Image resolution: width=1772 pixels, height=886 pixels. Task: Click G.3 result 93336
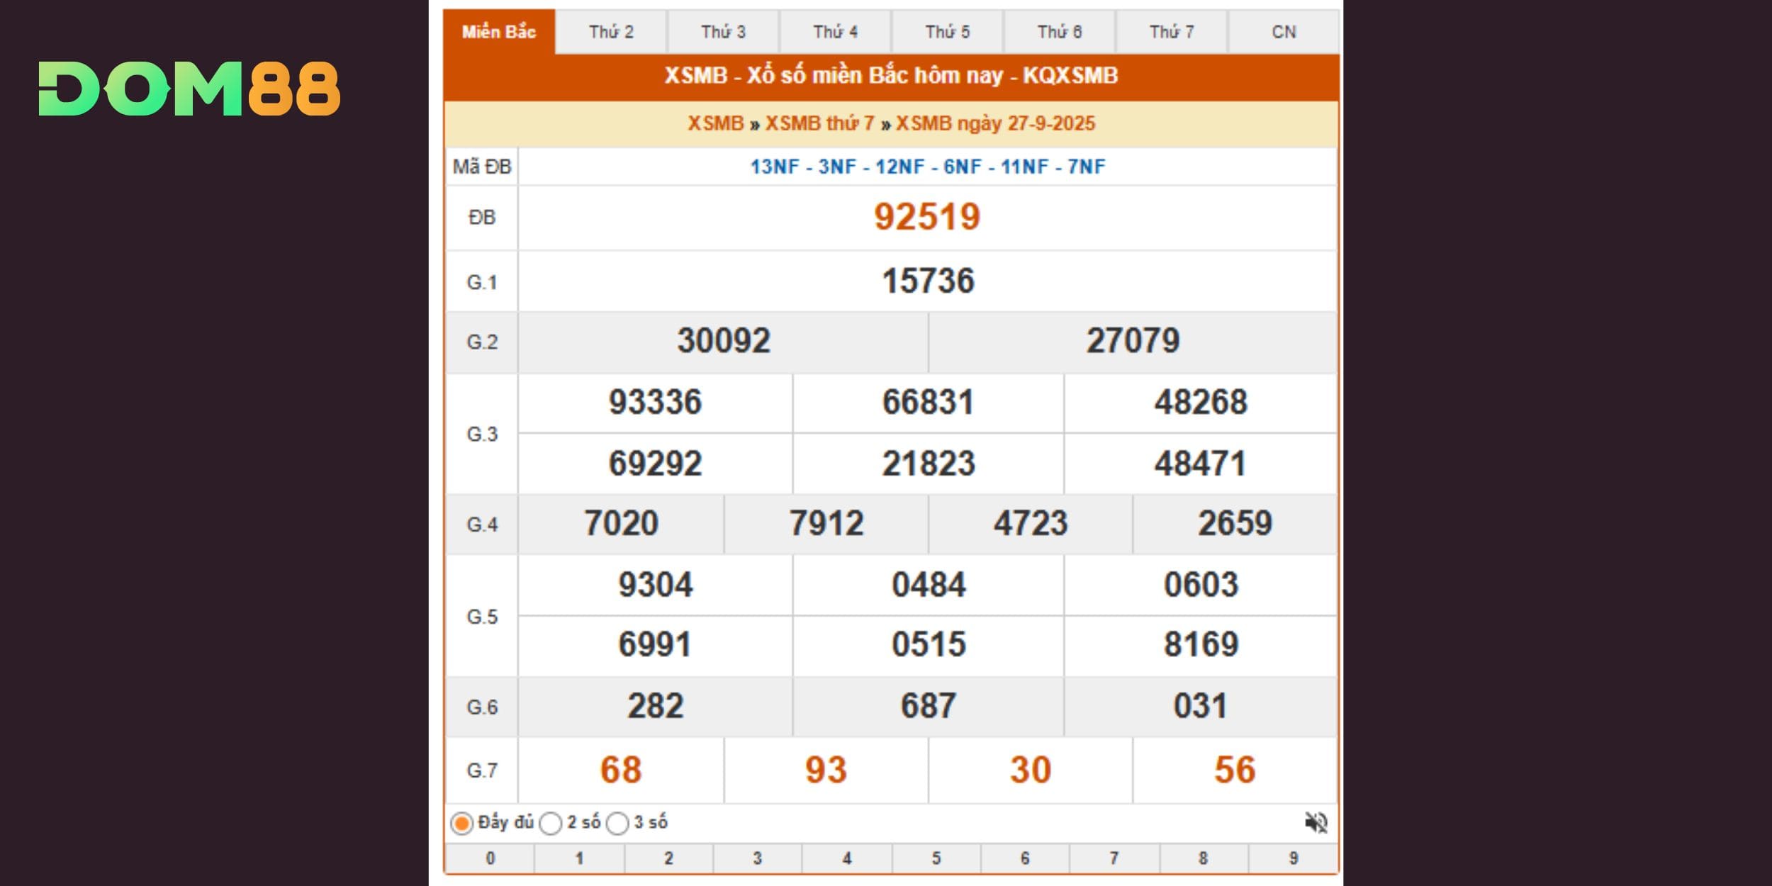[x=656, y=403]
